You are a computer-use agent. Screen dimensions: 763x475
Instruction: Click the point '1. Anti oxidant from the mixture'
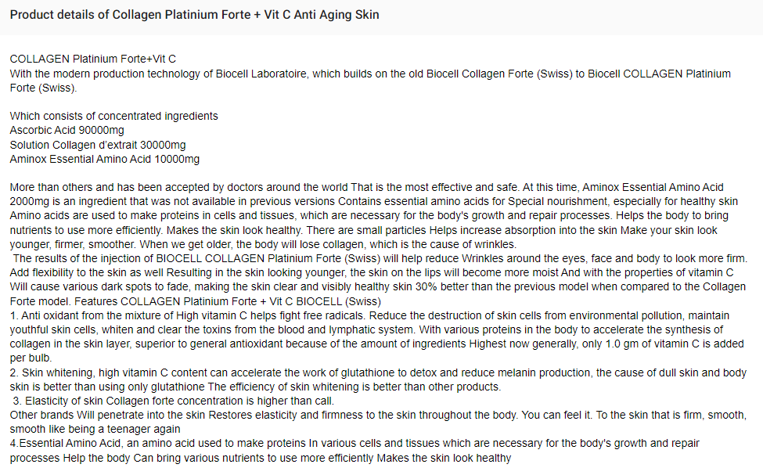point(376,336)
